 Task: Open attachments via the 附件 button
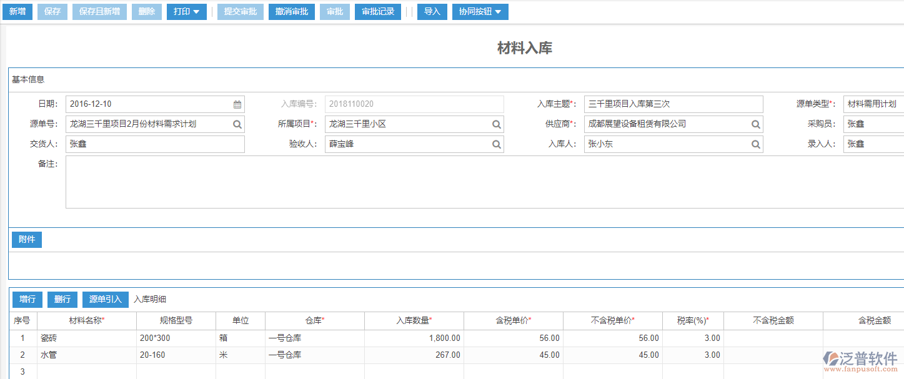(x=26, y=239)
